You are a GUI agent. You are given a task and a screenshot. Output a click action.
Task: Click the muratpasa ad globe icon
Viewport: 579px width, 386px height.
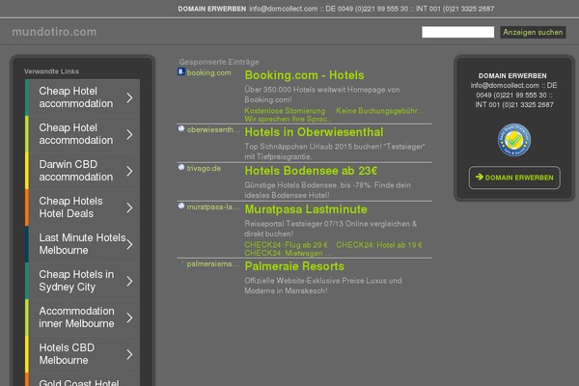tap(181, 206)
